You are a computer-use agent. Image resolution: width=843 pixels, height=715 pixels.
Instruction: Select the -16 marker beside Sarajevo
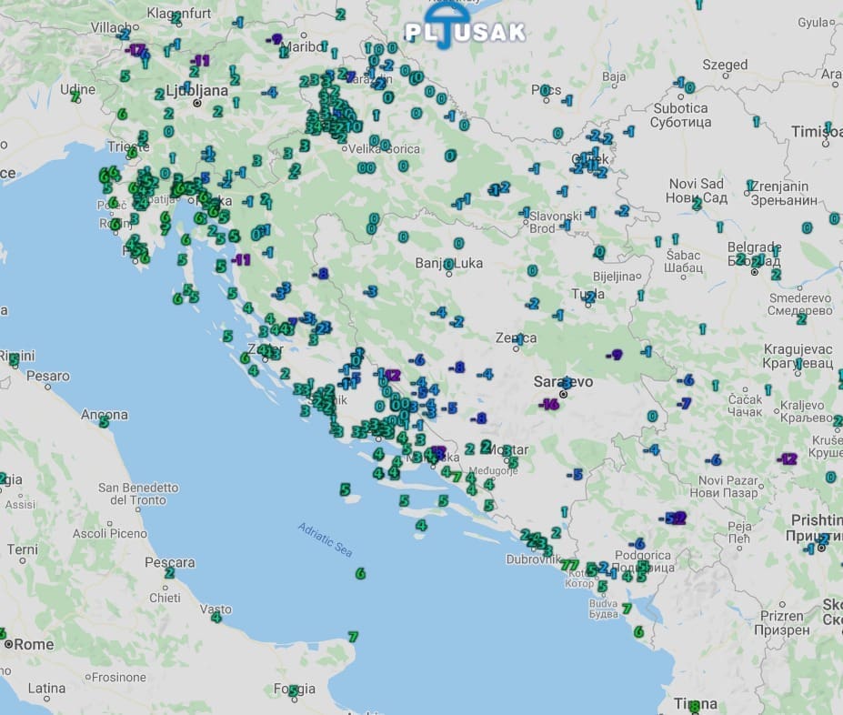(x=549, y=403)
